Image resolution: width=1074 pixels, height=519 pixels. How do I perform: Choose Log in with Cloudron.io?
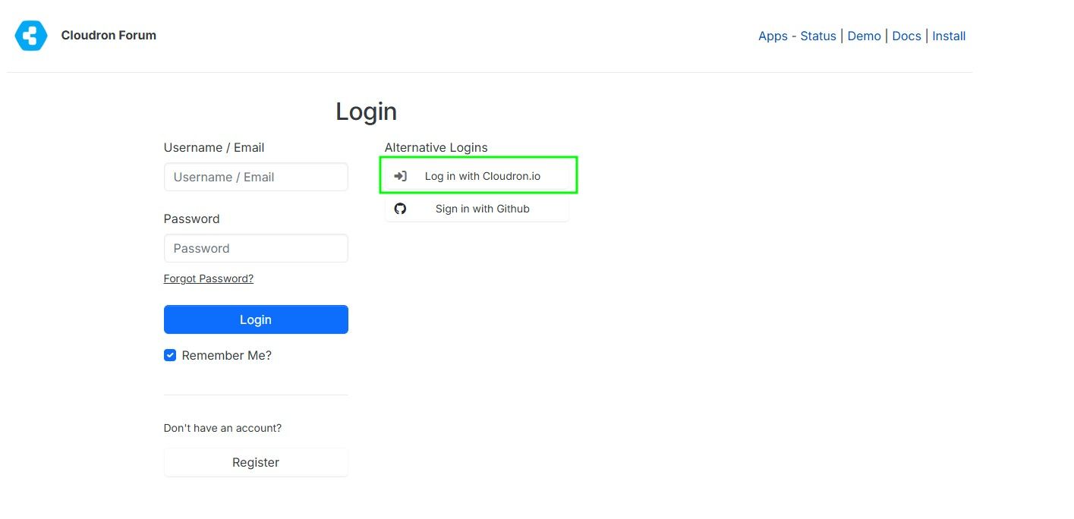482,176
